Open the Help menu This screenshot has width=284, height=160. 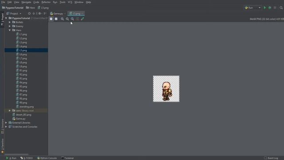coord(88,2)
